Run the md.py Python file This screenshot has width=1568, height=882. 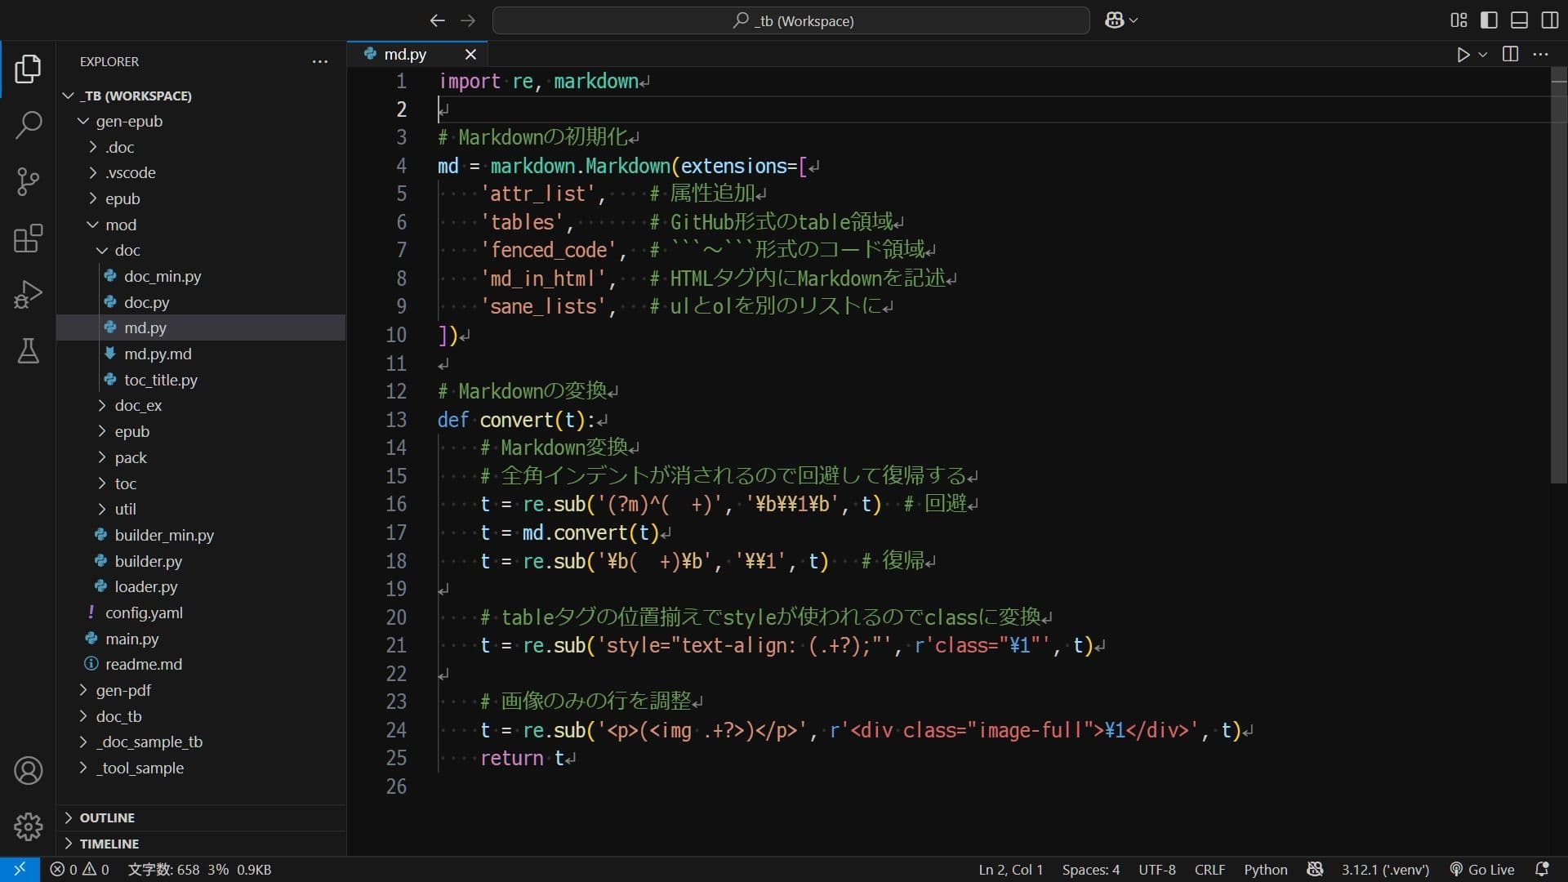[1463, 55]
